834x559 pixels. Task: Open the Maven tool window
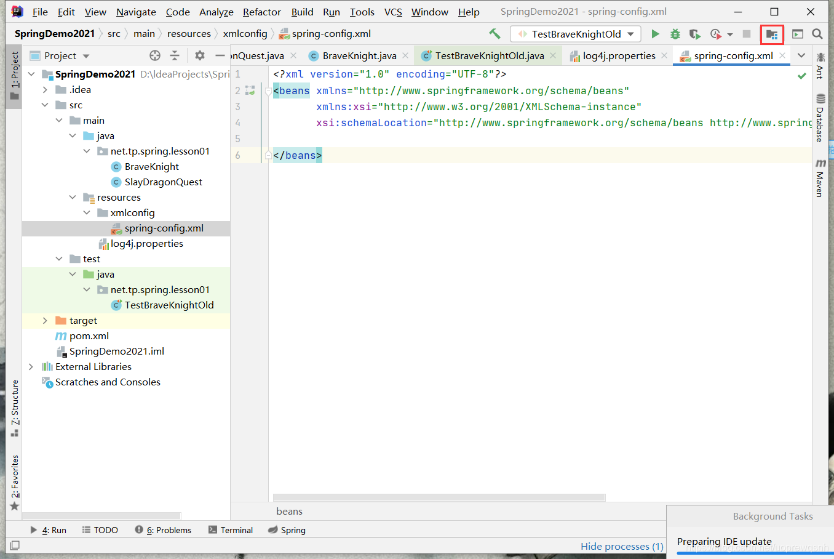tap(820, 178)
